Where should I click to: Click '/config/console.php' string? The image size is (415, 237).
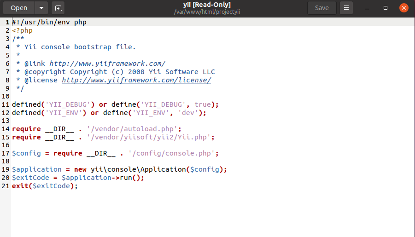(171, 153)
